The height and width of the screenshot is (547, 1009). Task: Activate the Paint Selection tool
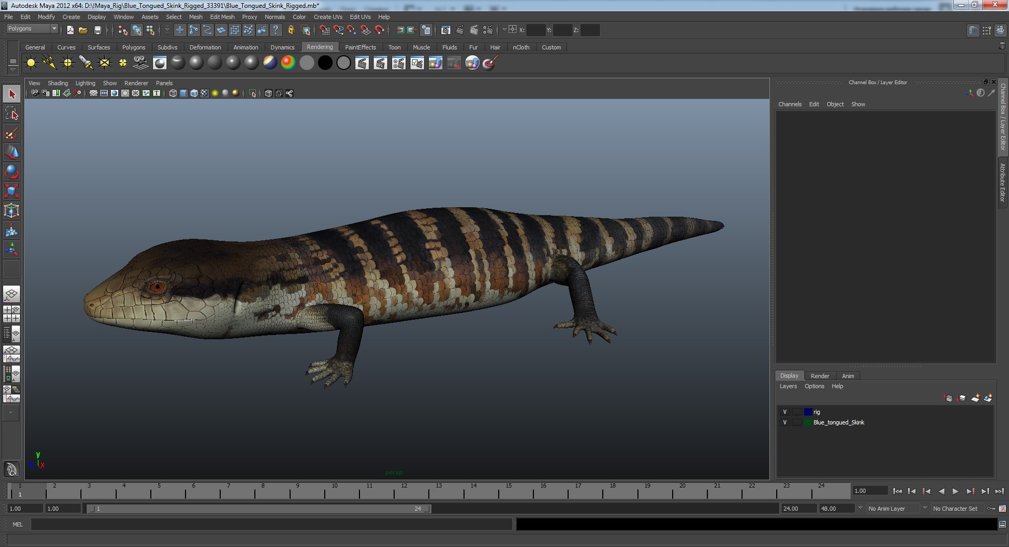click(x=12, y=133)
